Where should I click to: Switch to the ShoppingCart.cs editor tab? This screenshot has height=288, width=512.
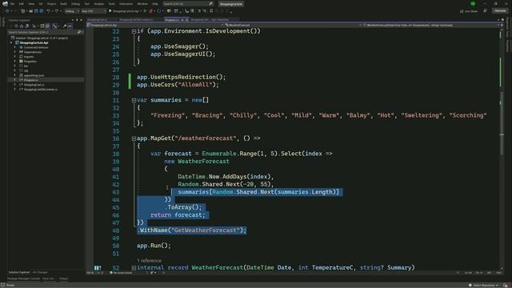(98, 20)
